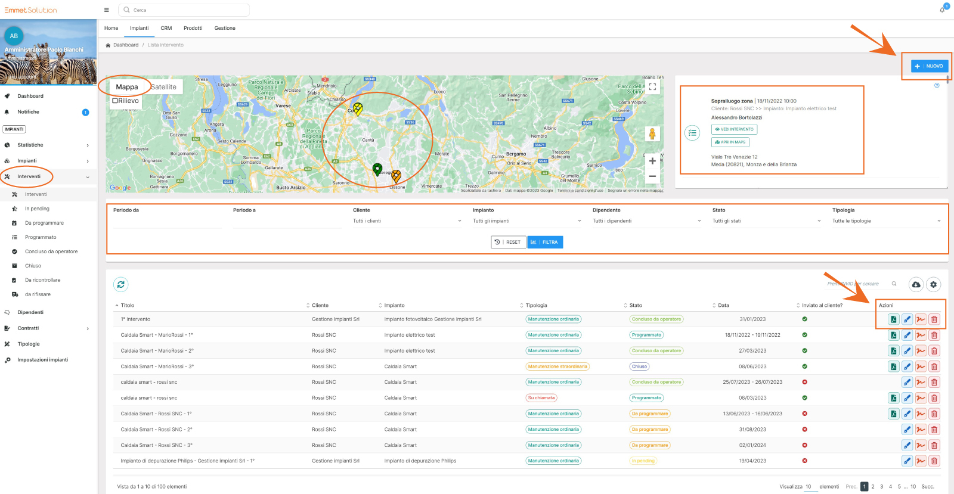Open the Cliente filter dropdown
Image resolution: width=954 pixels, height=494 pixels.
coord(407,221)
